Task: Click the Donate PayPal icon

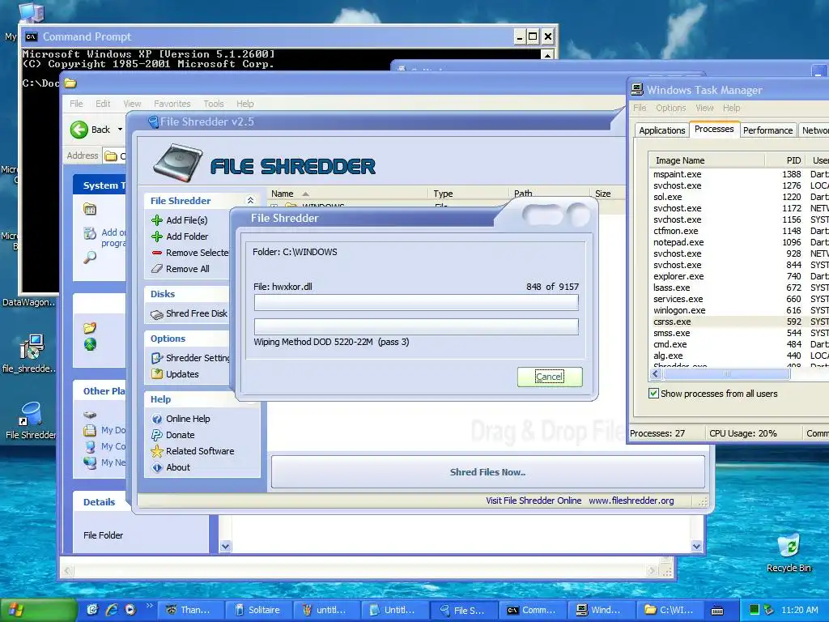Action: (157, 435)
